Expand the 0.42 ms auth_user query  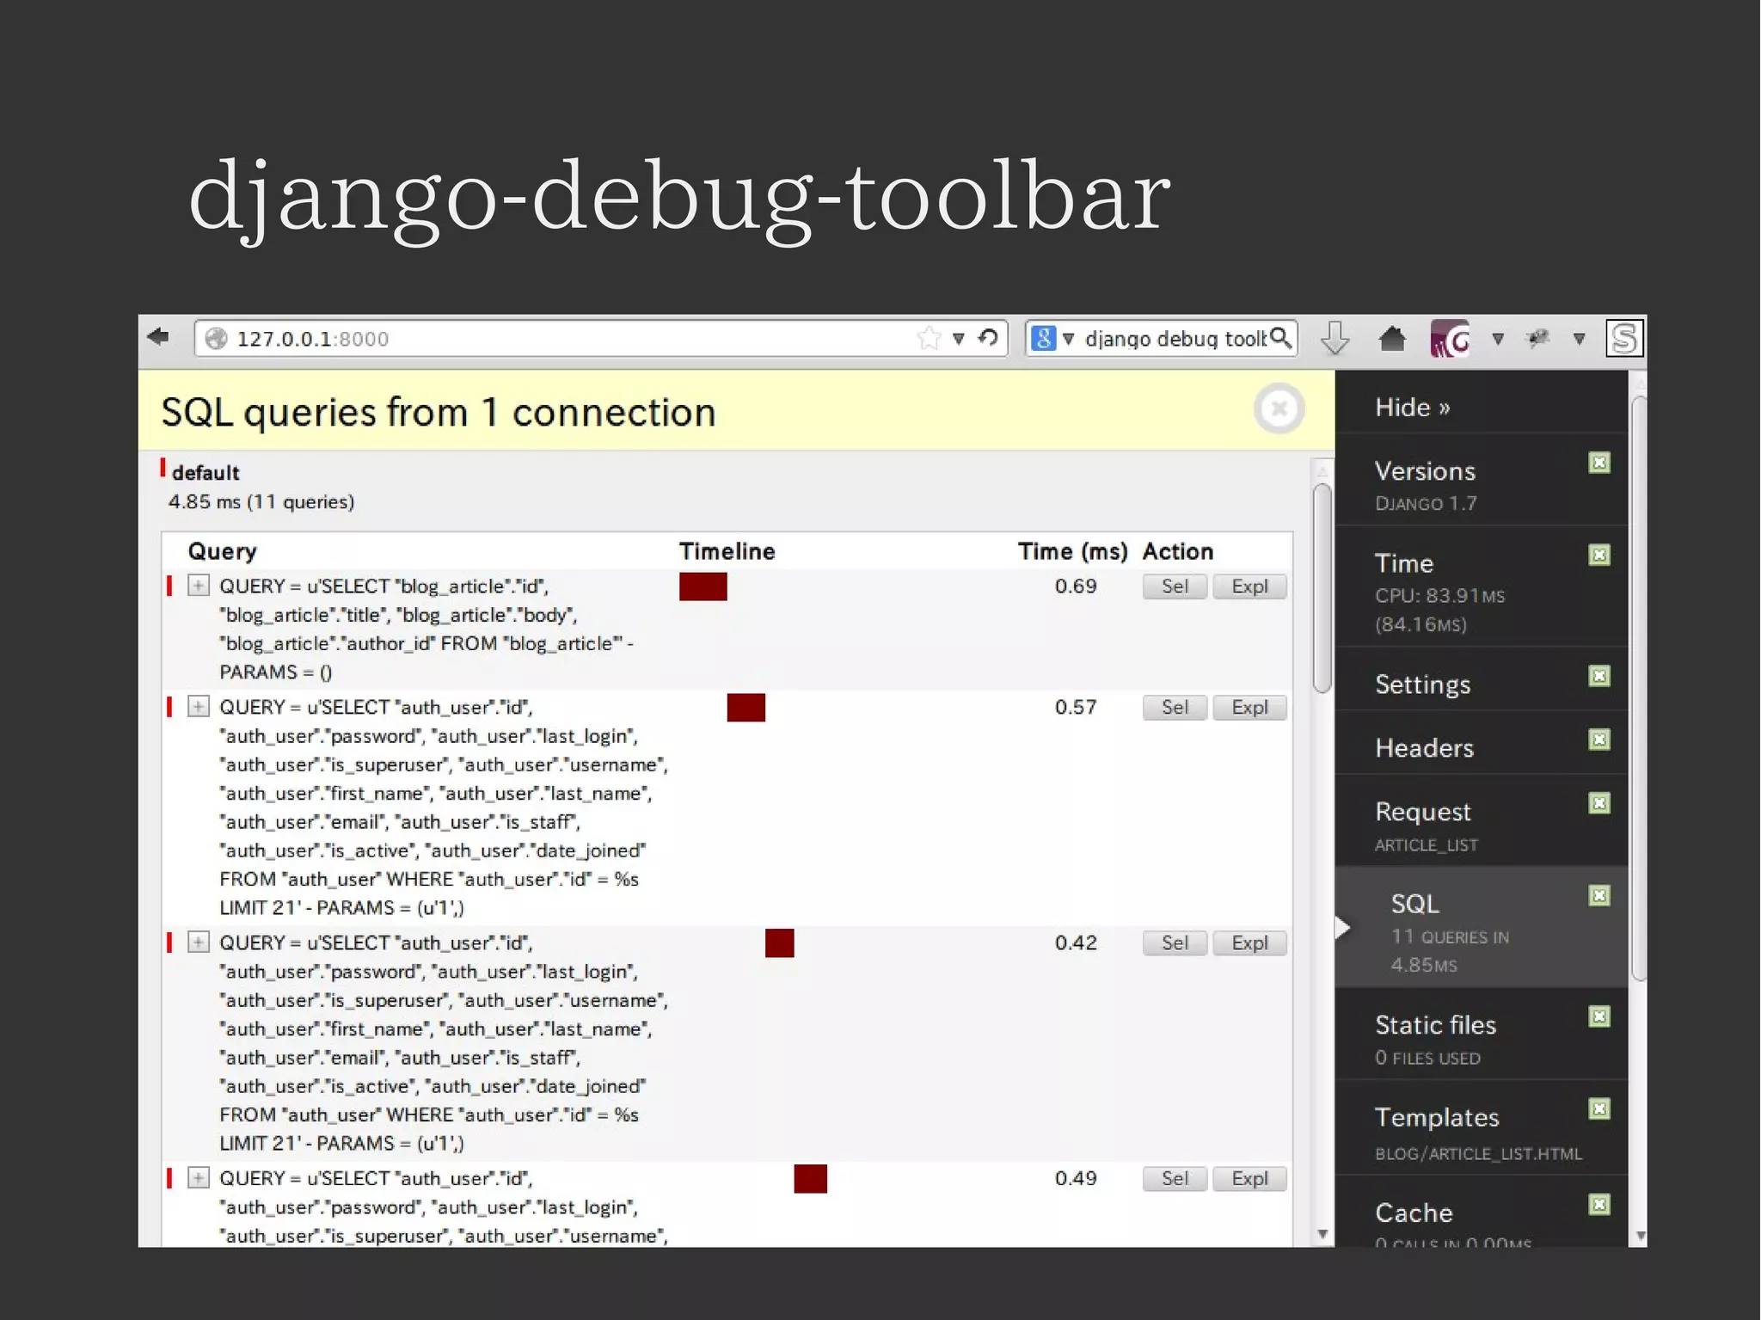coord(199,942)
